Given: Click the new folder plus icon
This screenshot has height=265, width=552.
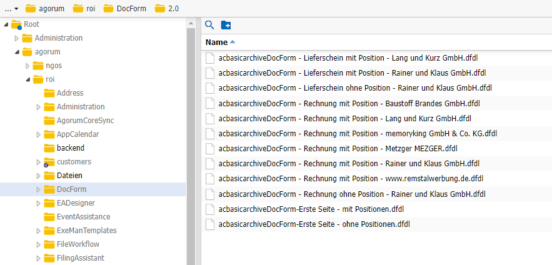Looking at the screenshot, I should click(x=226, y=25).
